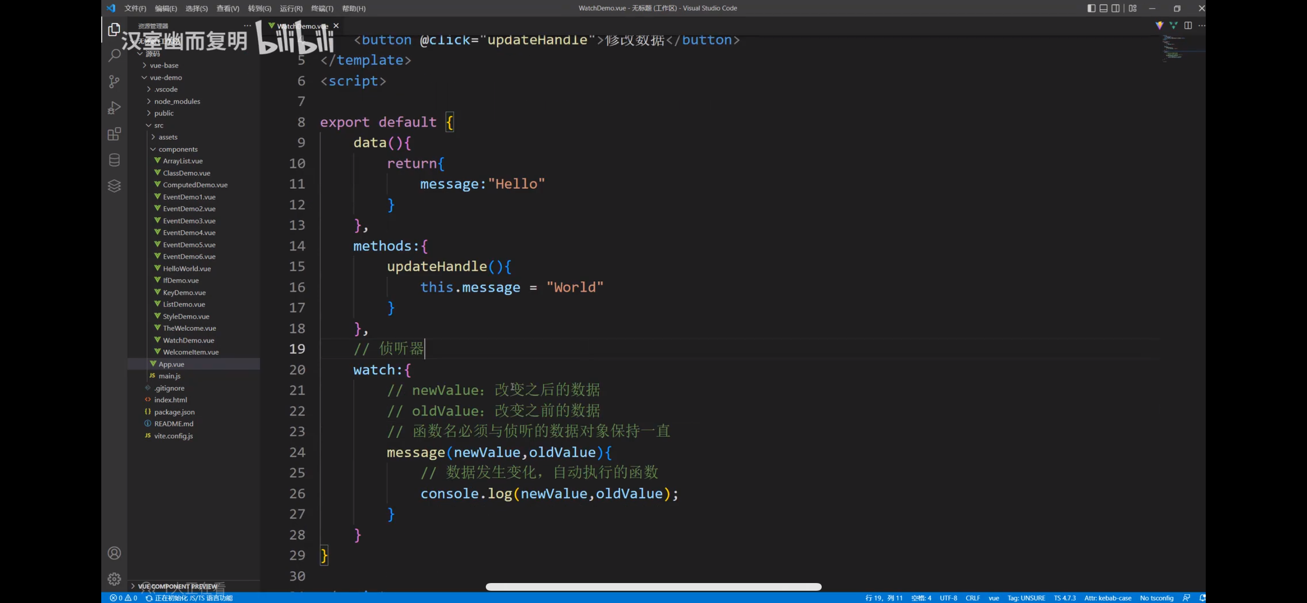This screenshot has width=1307, height=603.
Task: Open the Accounts icon
Action: (114, 553)
